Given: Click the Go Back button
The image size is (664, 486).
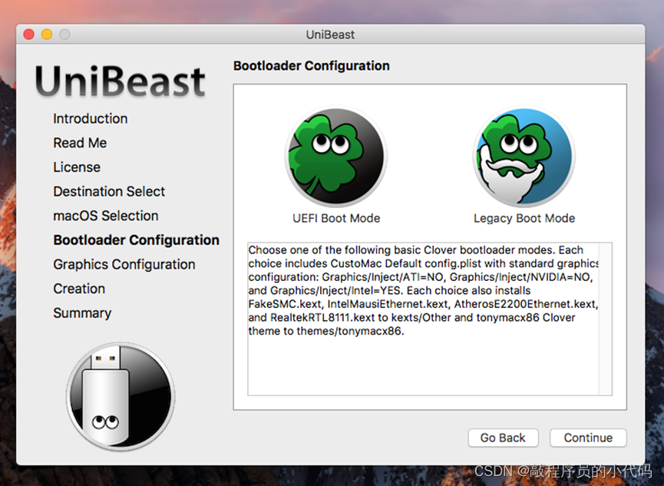Looking at the screenshot, I should [503, 438].
